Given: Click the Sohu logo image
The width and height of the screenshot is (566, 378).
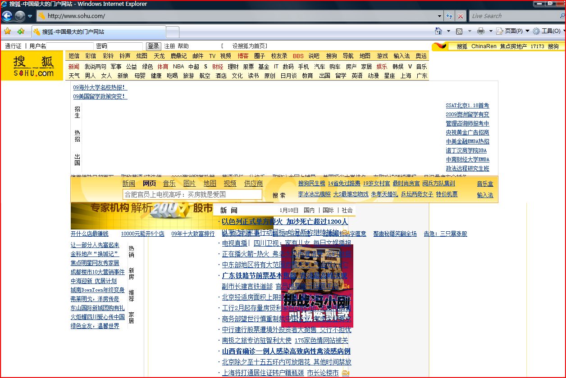Looking at the screenshot, I should pyautogui.click(x=32, y=66).
